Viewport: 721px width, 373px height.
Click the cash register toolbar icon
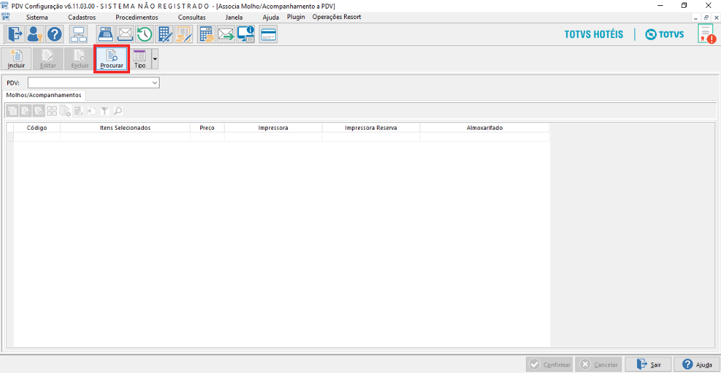106,34
